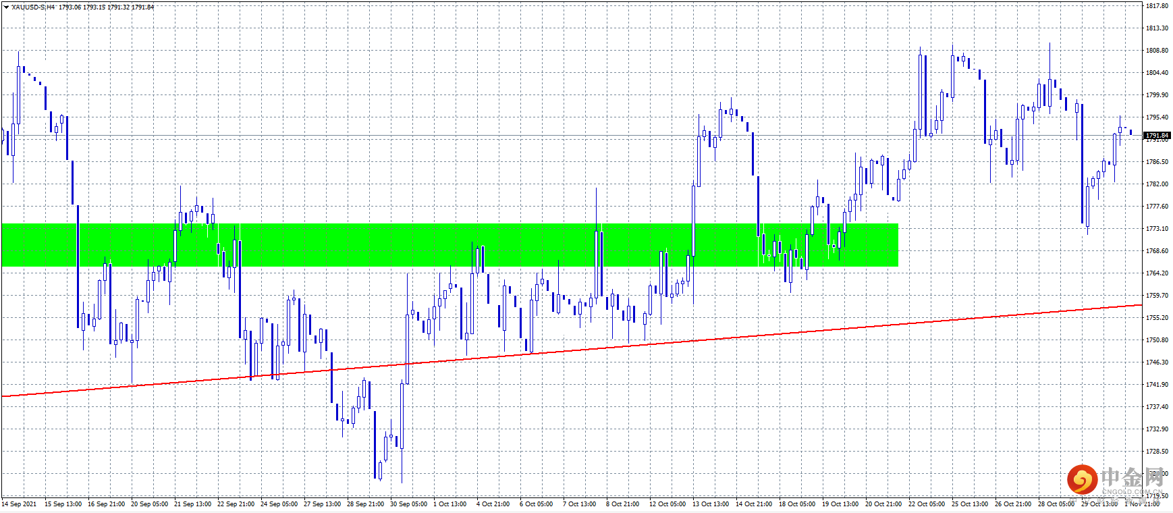Click the 4 Oct 21:00 time label
Viewport: 1173px width, 513px height.
(x=493, y=504)
